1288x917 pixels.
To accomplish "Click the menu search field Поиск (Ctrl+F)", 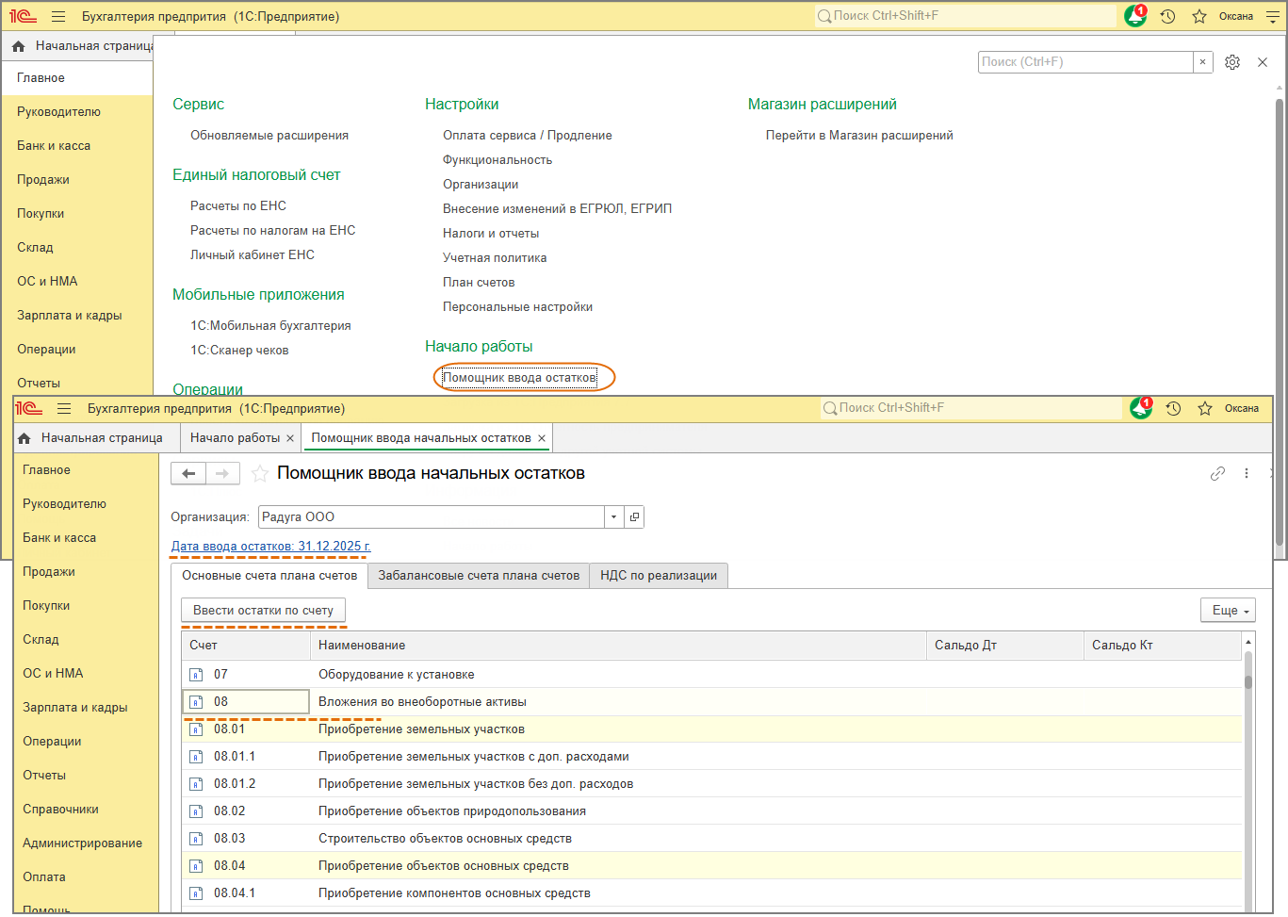I will pos(1084,62).
